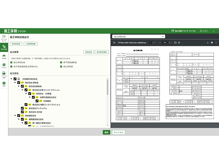Toggle the PDF viewer hamburger menu
This screenshot has width=219, height=164.
[115, 43]
